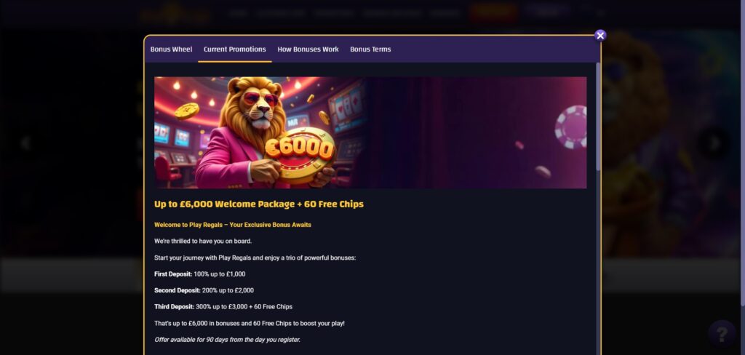Click the poker chip graphic on the banner
Viewport: 745px width, 355px height.
tap(570, 127)
